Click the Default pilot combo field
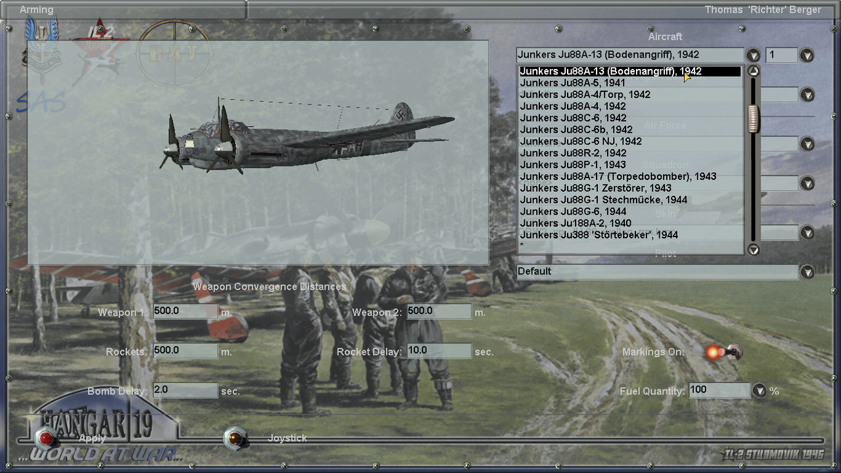This screenshot has height=473, width=841. pos(657,272)
